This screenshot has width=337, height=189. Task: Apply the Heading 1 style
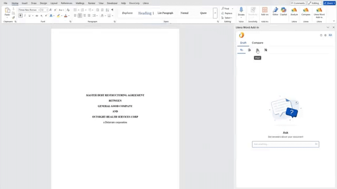(146, 13)
